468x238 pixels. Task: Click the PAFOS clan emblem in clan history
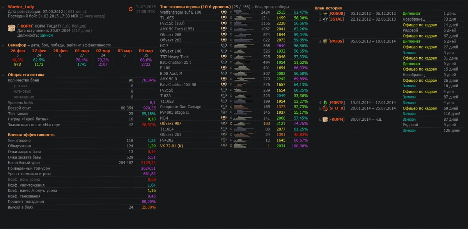[325, 41]
